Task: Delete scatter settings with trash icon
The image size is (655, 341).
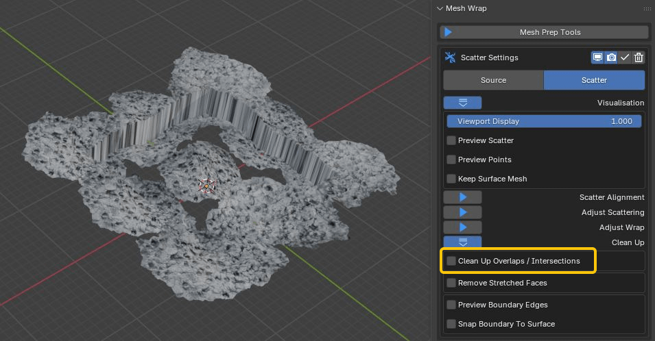Action: tap(639, 58)
